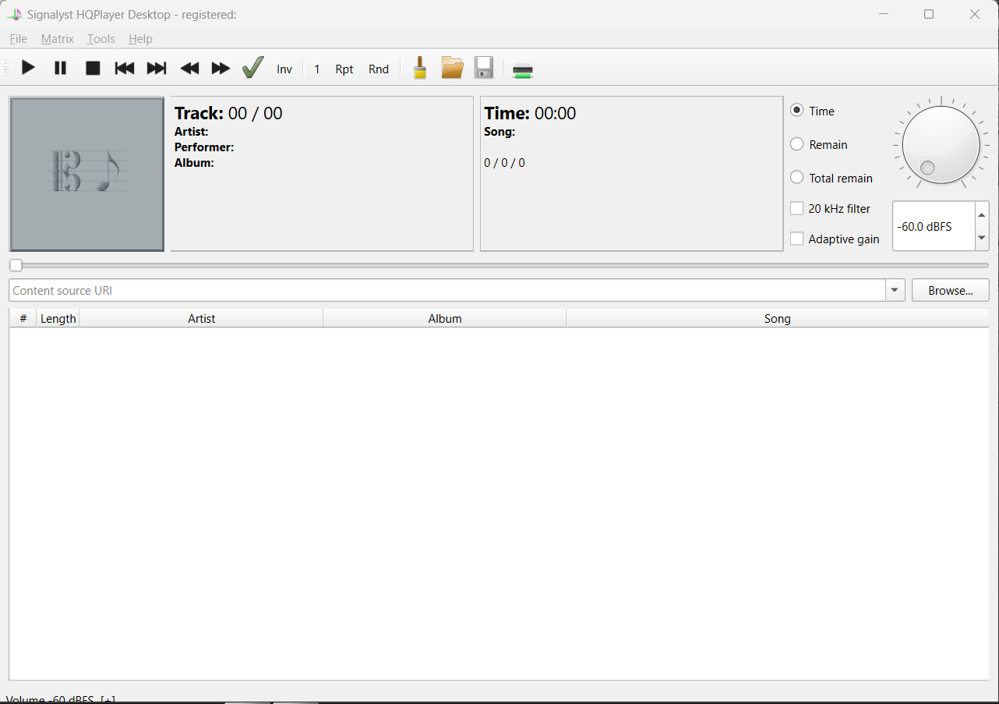
Task: Click the album cover art placeholder
Action: click(86, 174)
